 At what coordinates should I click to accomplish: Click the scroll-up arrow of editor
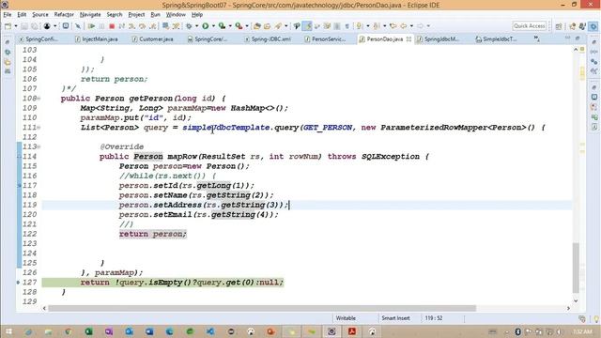(x=576, y=50)
